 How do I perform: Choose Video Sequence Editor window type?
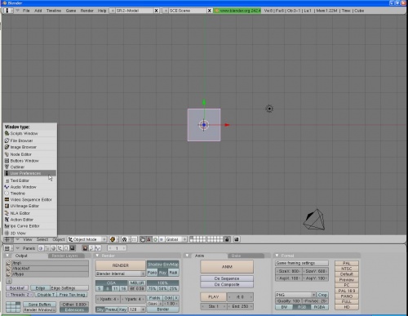tap(30, 200)
